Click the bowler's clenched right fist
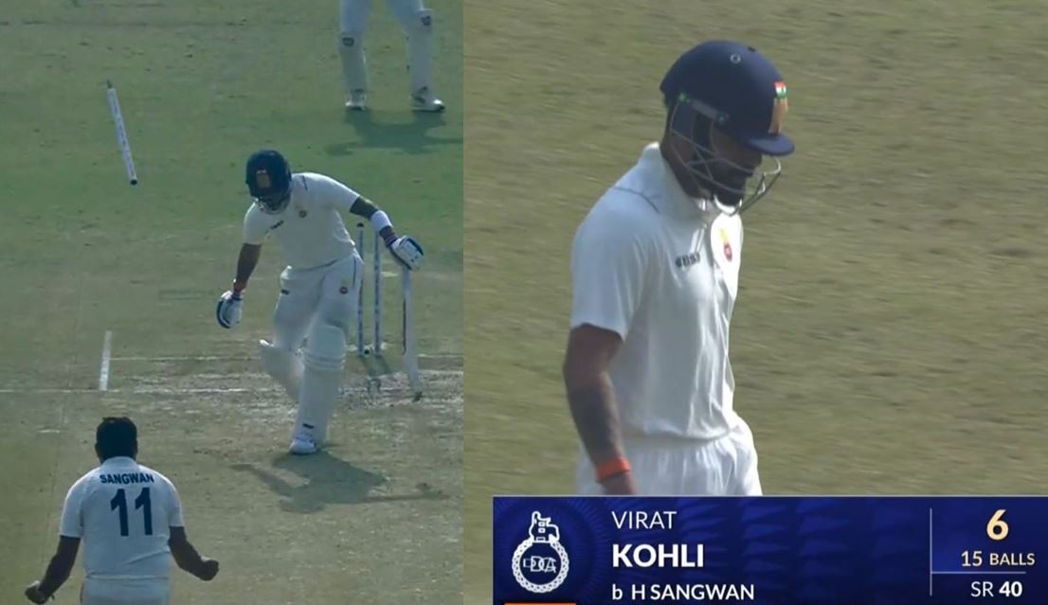Screen dimensions: 1048x605 [x=208, y=568]
